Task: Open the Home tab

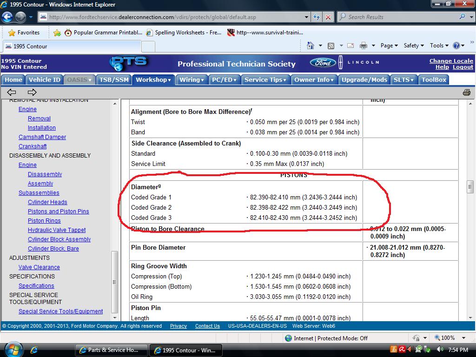Action: pos(13,80)
